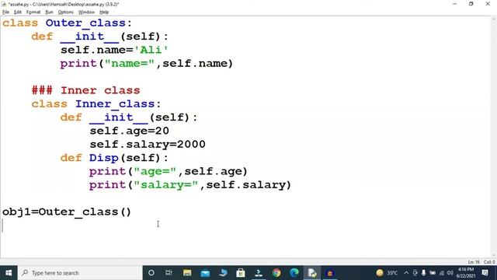The width and height of the screenshot is (497, 280).
Task: Click the 'Col: 0' status bar entry
Action: pos(489,262)
